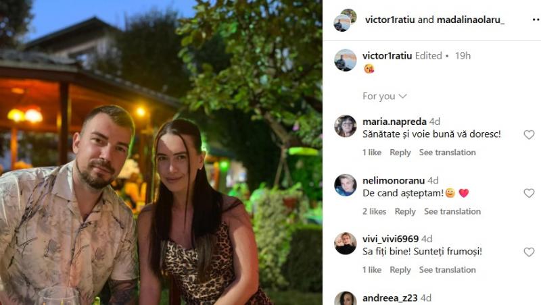Like vivi_vivi6969's comment with heart icon
Viewport: 541px width, 305px height.
(529, 252)
